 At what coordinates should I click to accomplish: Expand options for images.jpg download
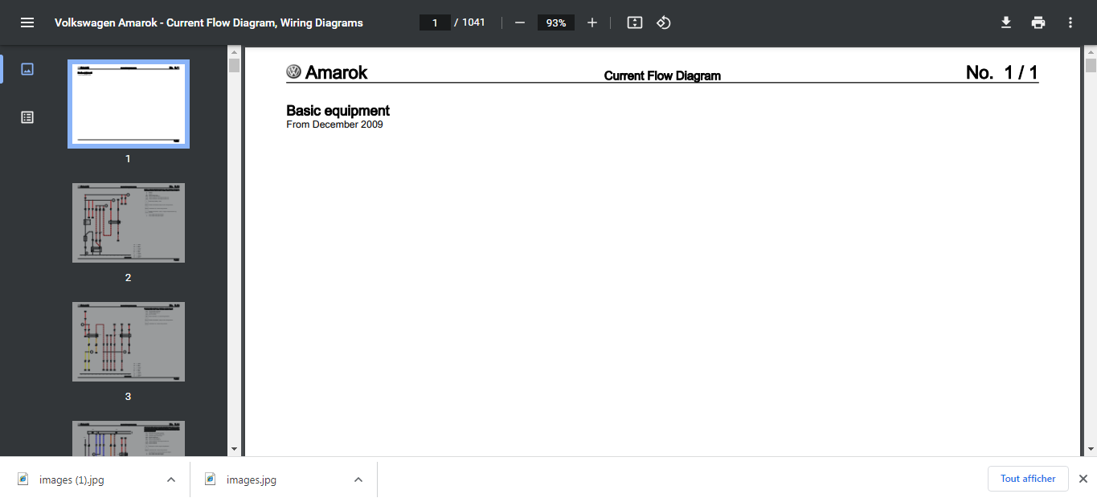point(358,480)
